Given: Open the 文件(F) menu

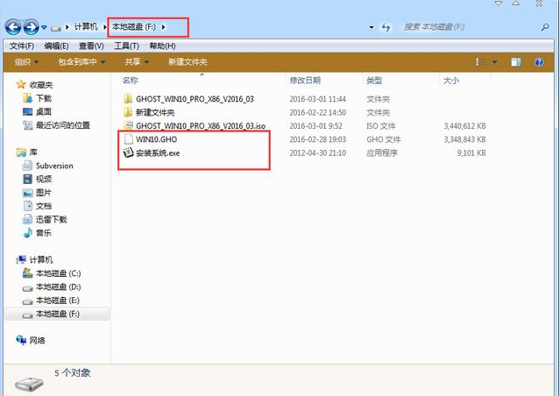Looking at the screenshot, I should (22, 46).
